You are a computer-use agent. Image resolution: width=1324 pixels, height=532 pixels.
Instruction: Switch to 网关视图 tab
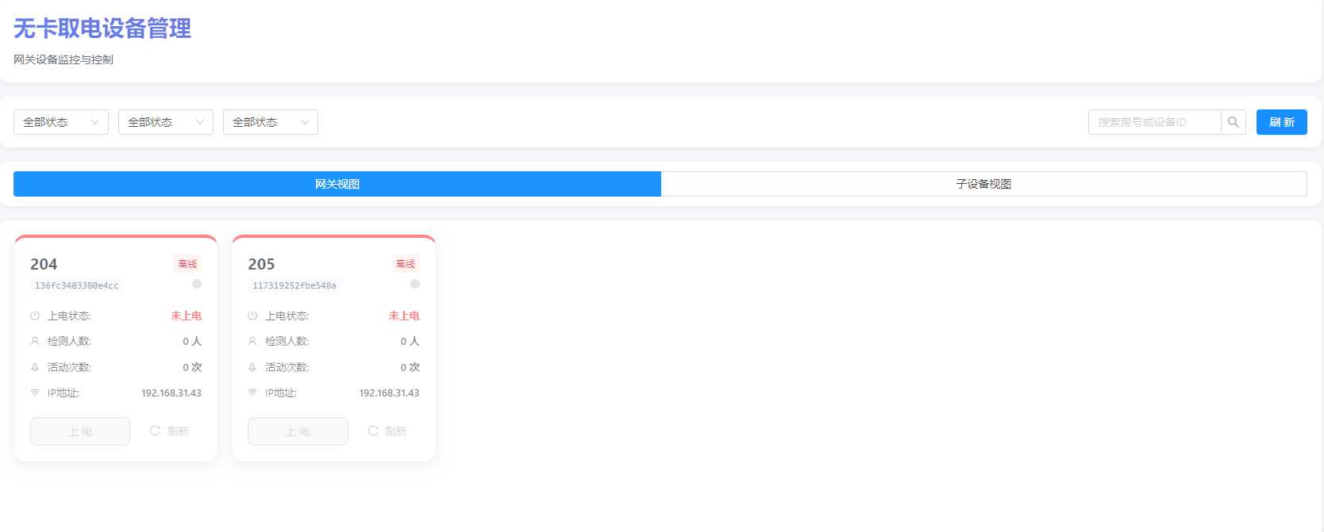(x=337, y=184)
